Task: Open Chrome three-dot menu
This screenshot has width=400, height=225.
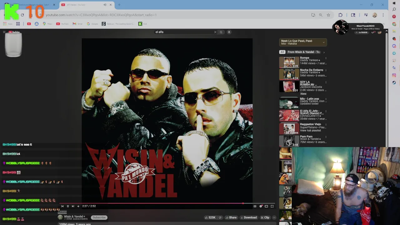Action: click(x=383, y=15)
